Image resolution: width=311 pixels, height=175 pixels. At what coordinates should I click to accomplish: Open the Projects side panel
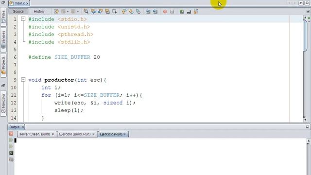click(3, 66)
